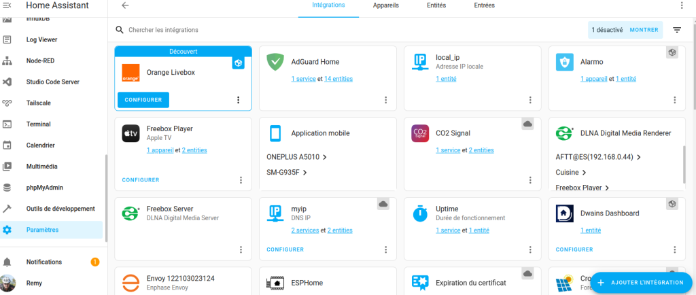Viewport: 696px width, 295px height.
Task: Open Calendrier in sidebar
Action: tap(52, 145)
